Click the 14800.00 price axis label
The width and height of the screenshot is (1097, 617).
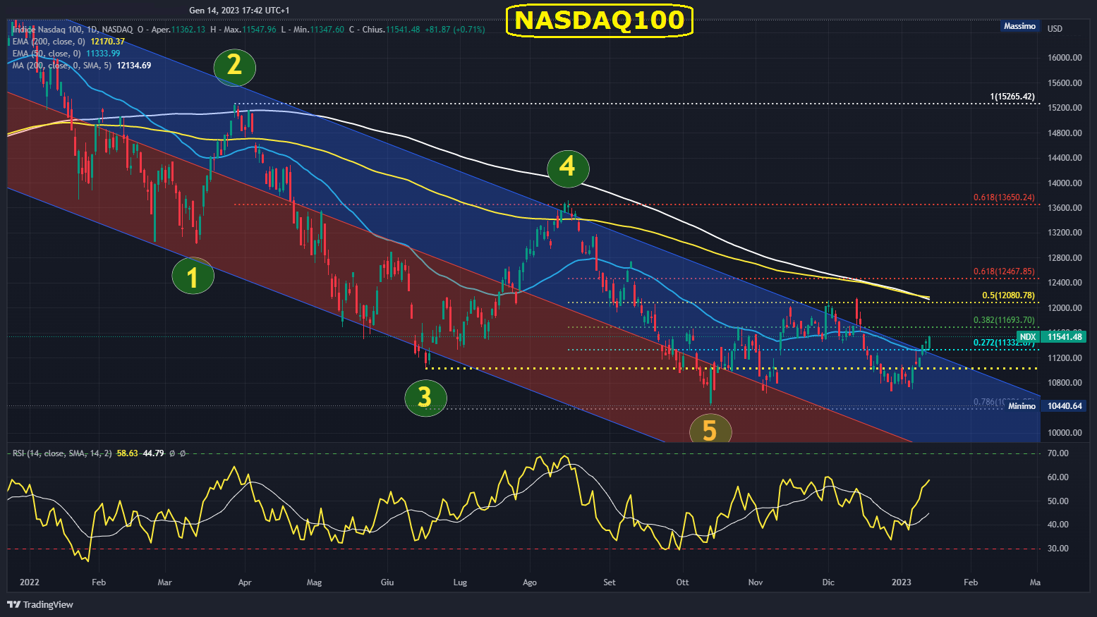1065,133
